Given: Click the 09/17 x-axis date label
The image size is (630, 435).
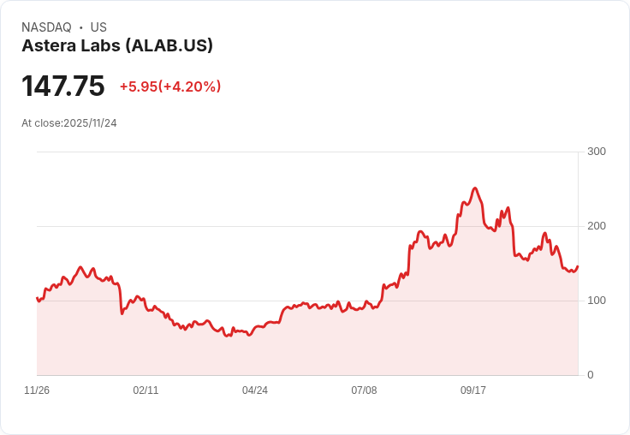Looking at the screenshot, I should pos(472,390).
